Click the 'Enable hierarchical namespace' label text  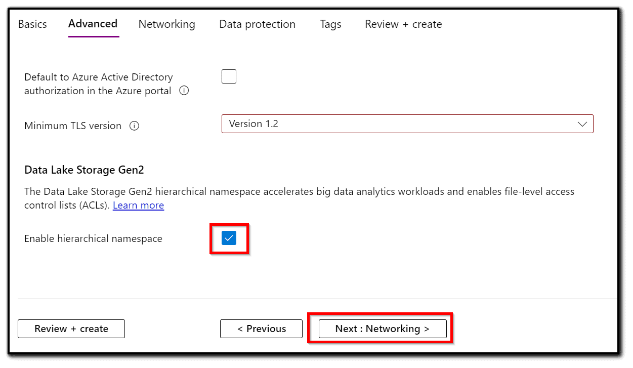coord(93,238)
